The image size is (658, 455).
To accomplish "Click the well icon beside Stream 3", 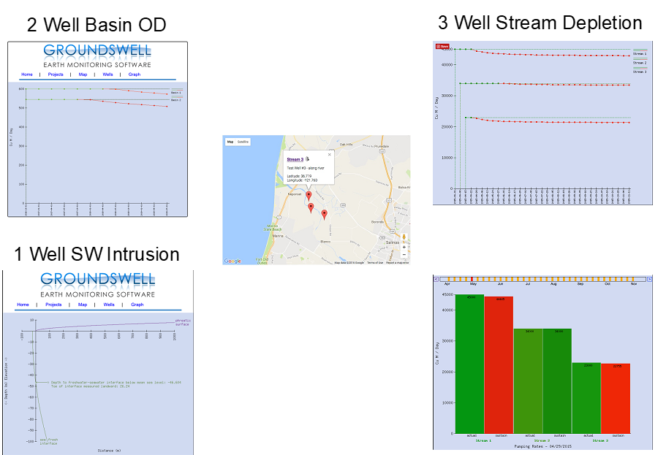I will tap(308, 158).
